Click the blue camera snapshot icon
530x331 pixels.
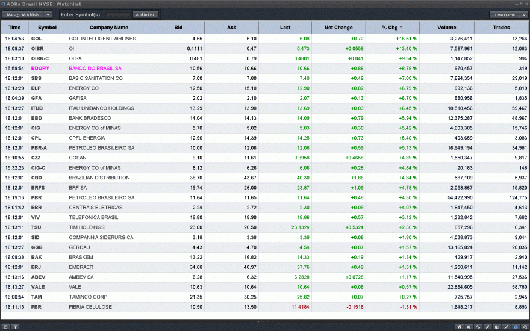[516, 327]
